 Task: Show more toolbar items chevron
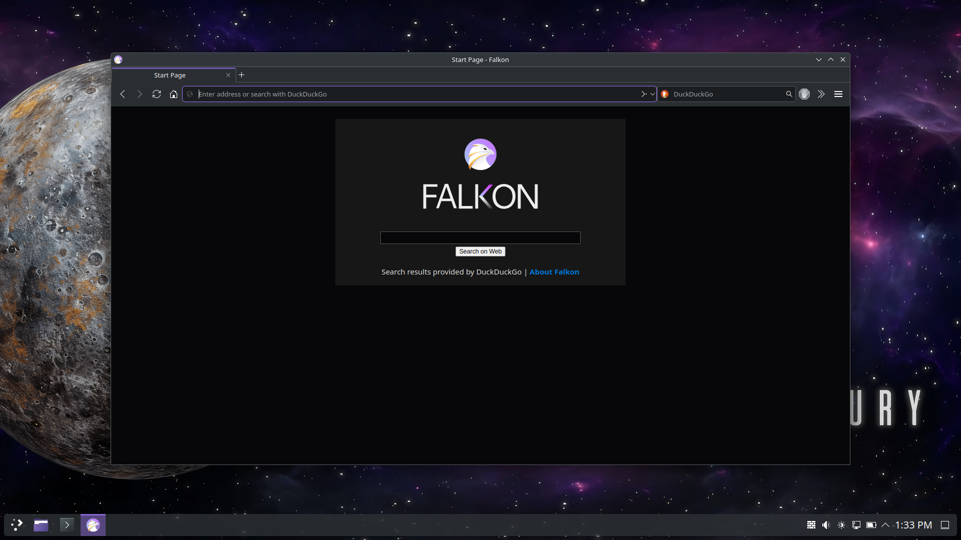(x=821, y=94)
